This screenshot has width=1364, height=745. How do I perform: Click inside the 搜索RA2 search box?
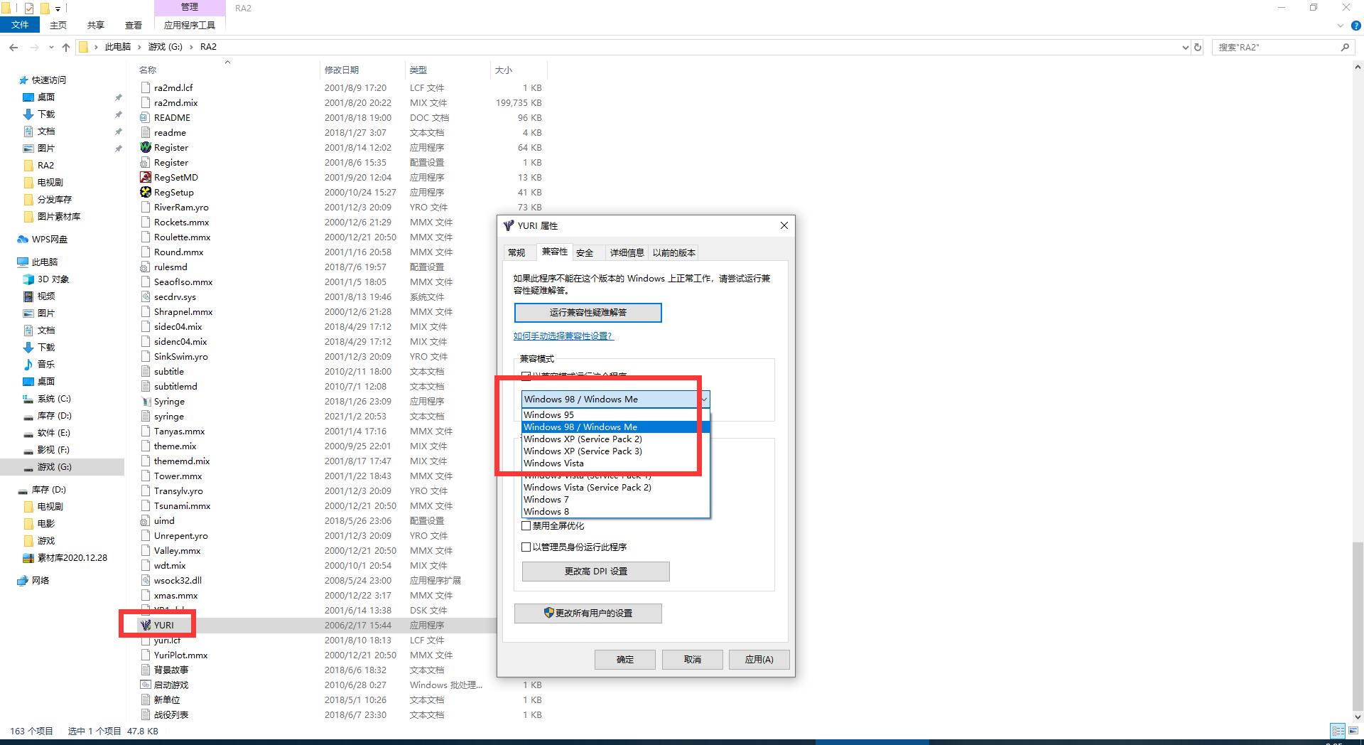pos(1279,47)
